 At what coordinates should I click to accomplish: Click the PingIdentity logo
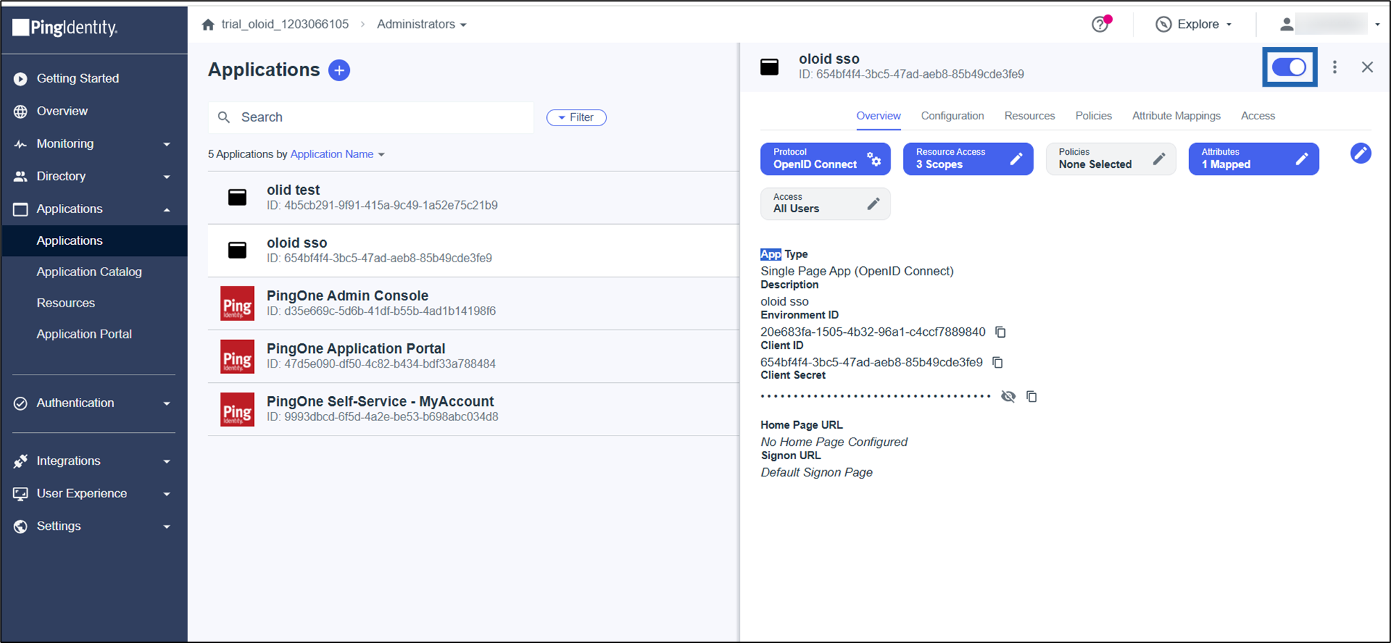(x=65, y=27)
